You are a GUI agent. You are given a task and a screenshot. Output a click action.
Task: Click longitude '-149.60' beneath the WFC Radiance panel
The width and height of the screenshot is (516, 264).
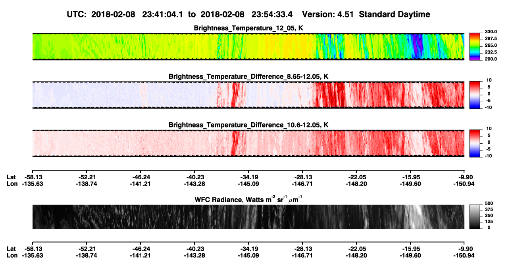[410, 256]
